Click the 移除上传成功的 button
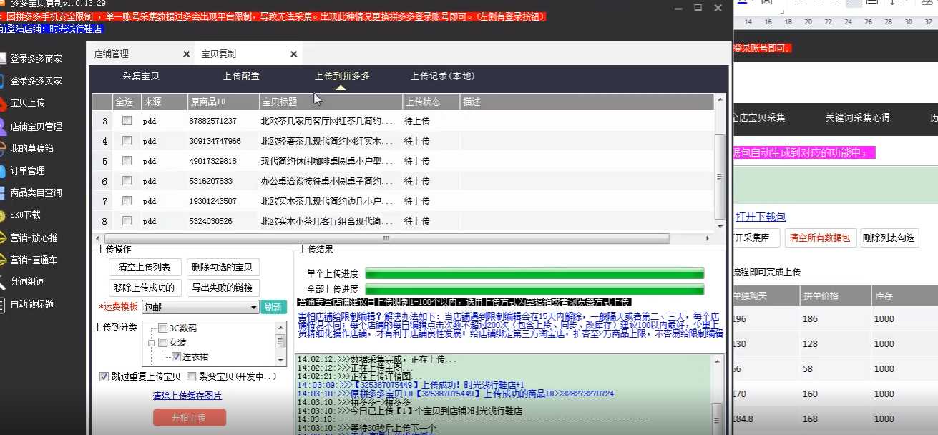 (x=145, y=288)
